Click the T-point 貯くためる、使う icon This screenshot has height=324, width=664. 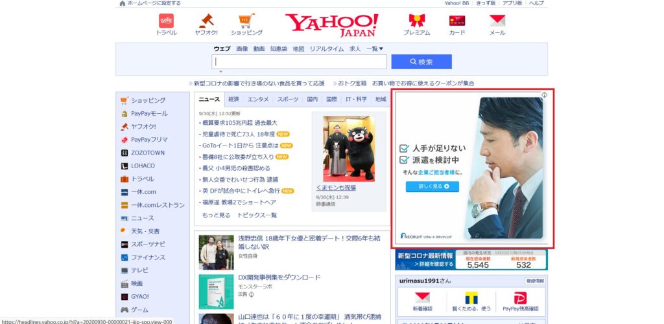[x=471, y=297]
